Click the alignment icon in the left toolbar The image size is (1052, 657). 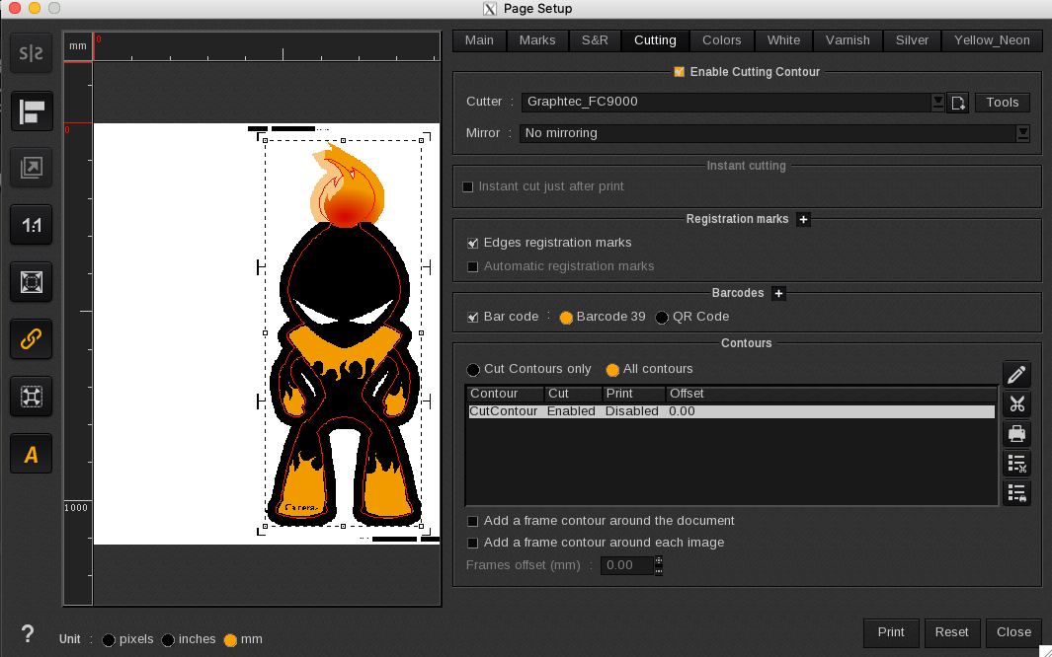pyautogui.click(x=31, y=111)
